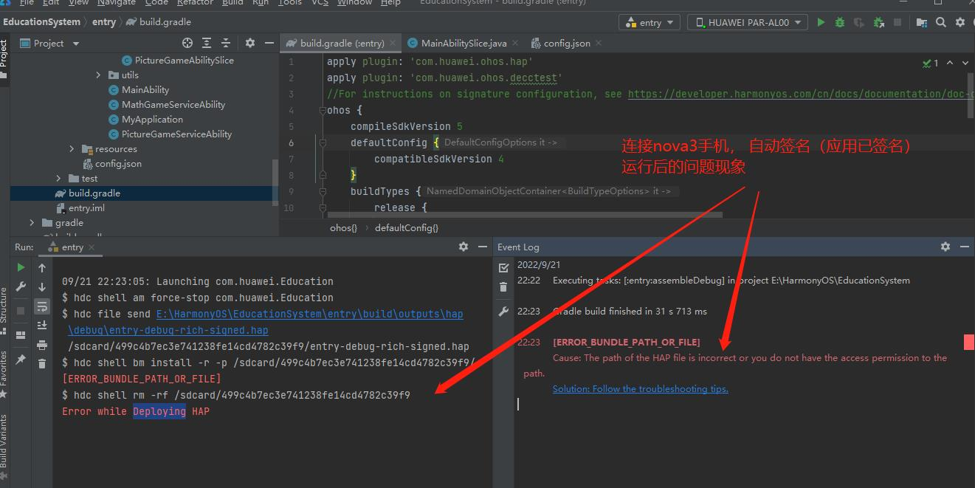The width and height of the screenshot is (975, 488).
Task: Jump down the stack trace in the Run console
Action: click(42, 286)
